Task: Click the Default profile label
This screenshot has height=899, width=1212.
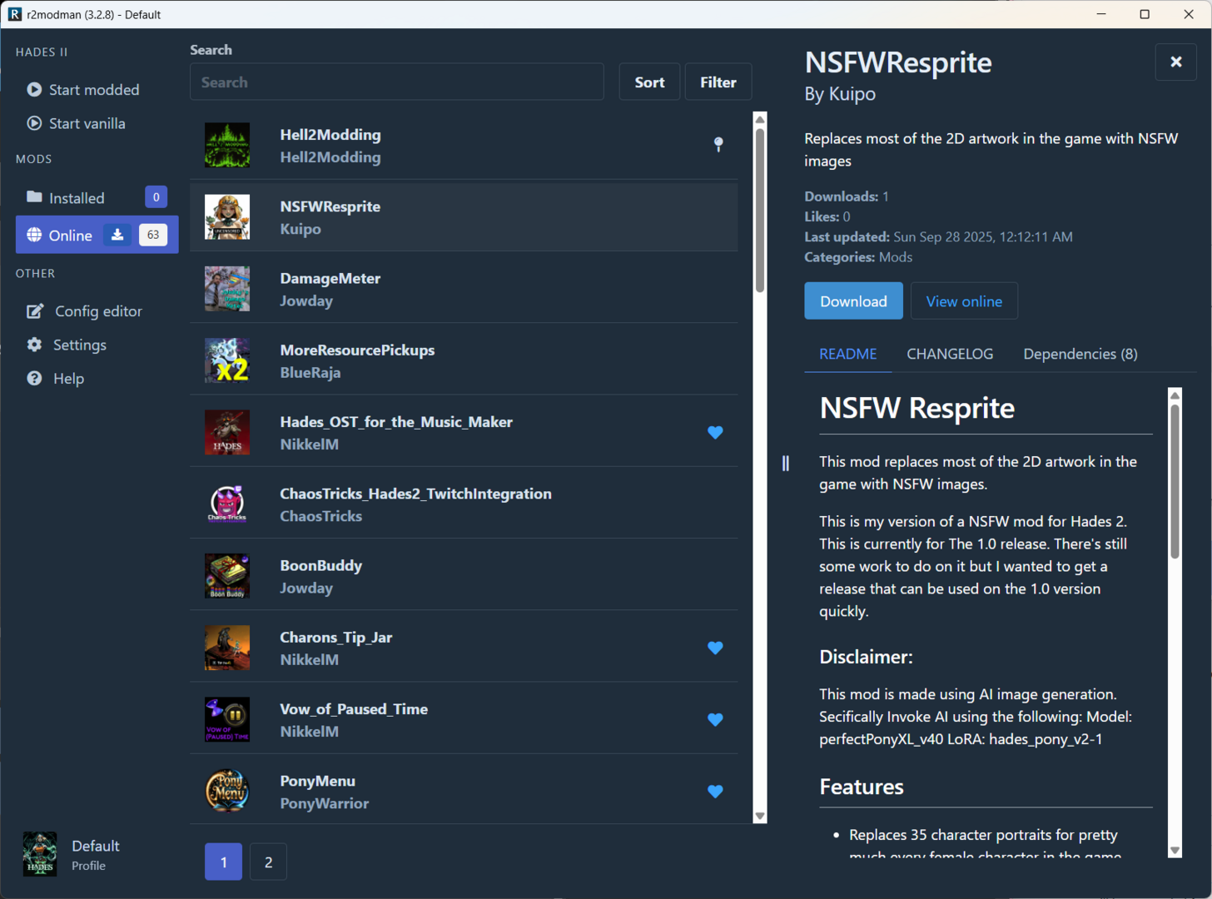Action: (96, 846)
